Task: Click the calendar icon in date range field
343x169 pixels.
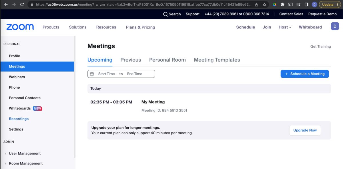Action: pyautogui.click(x=92, y=74)
